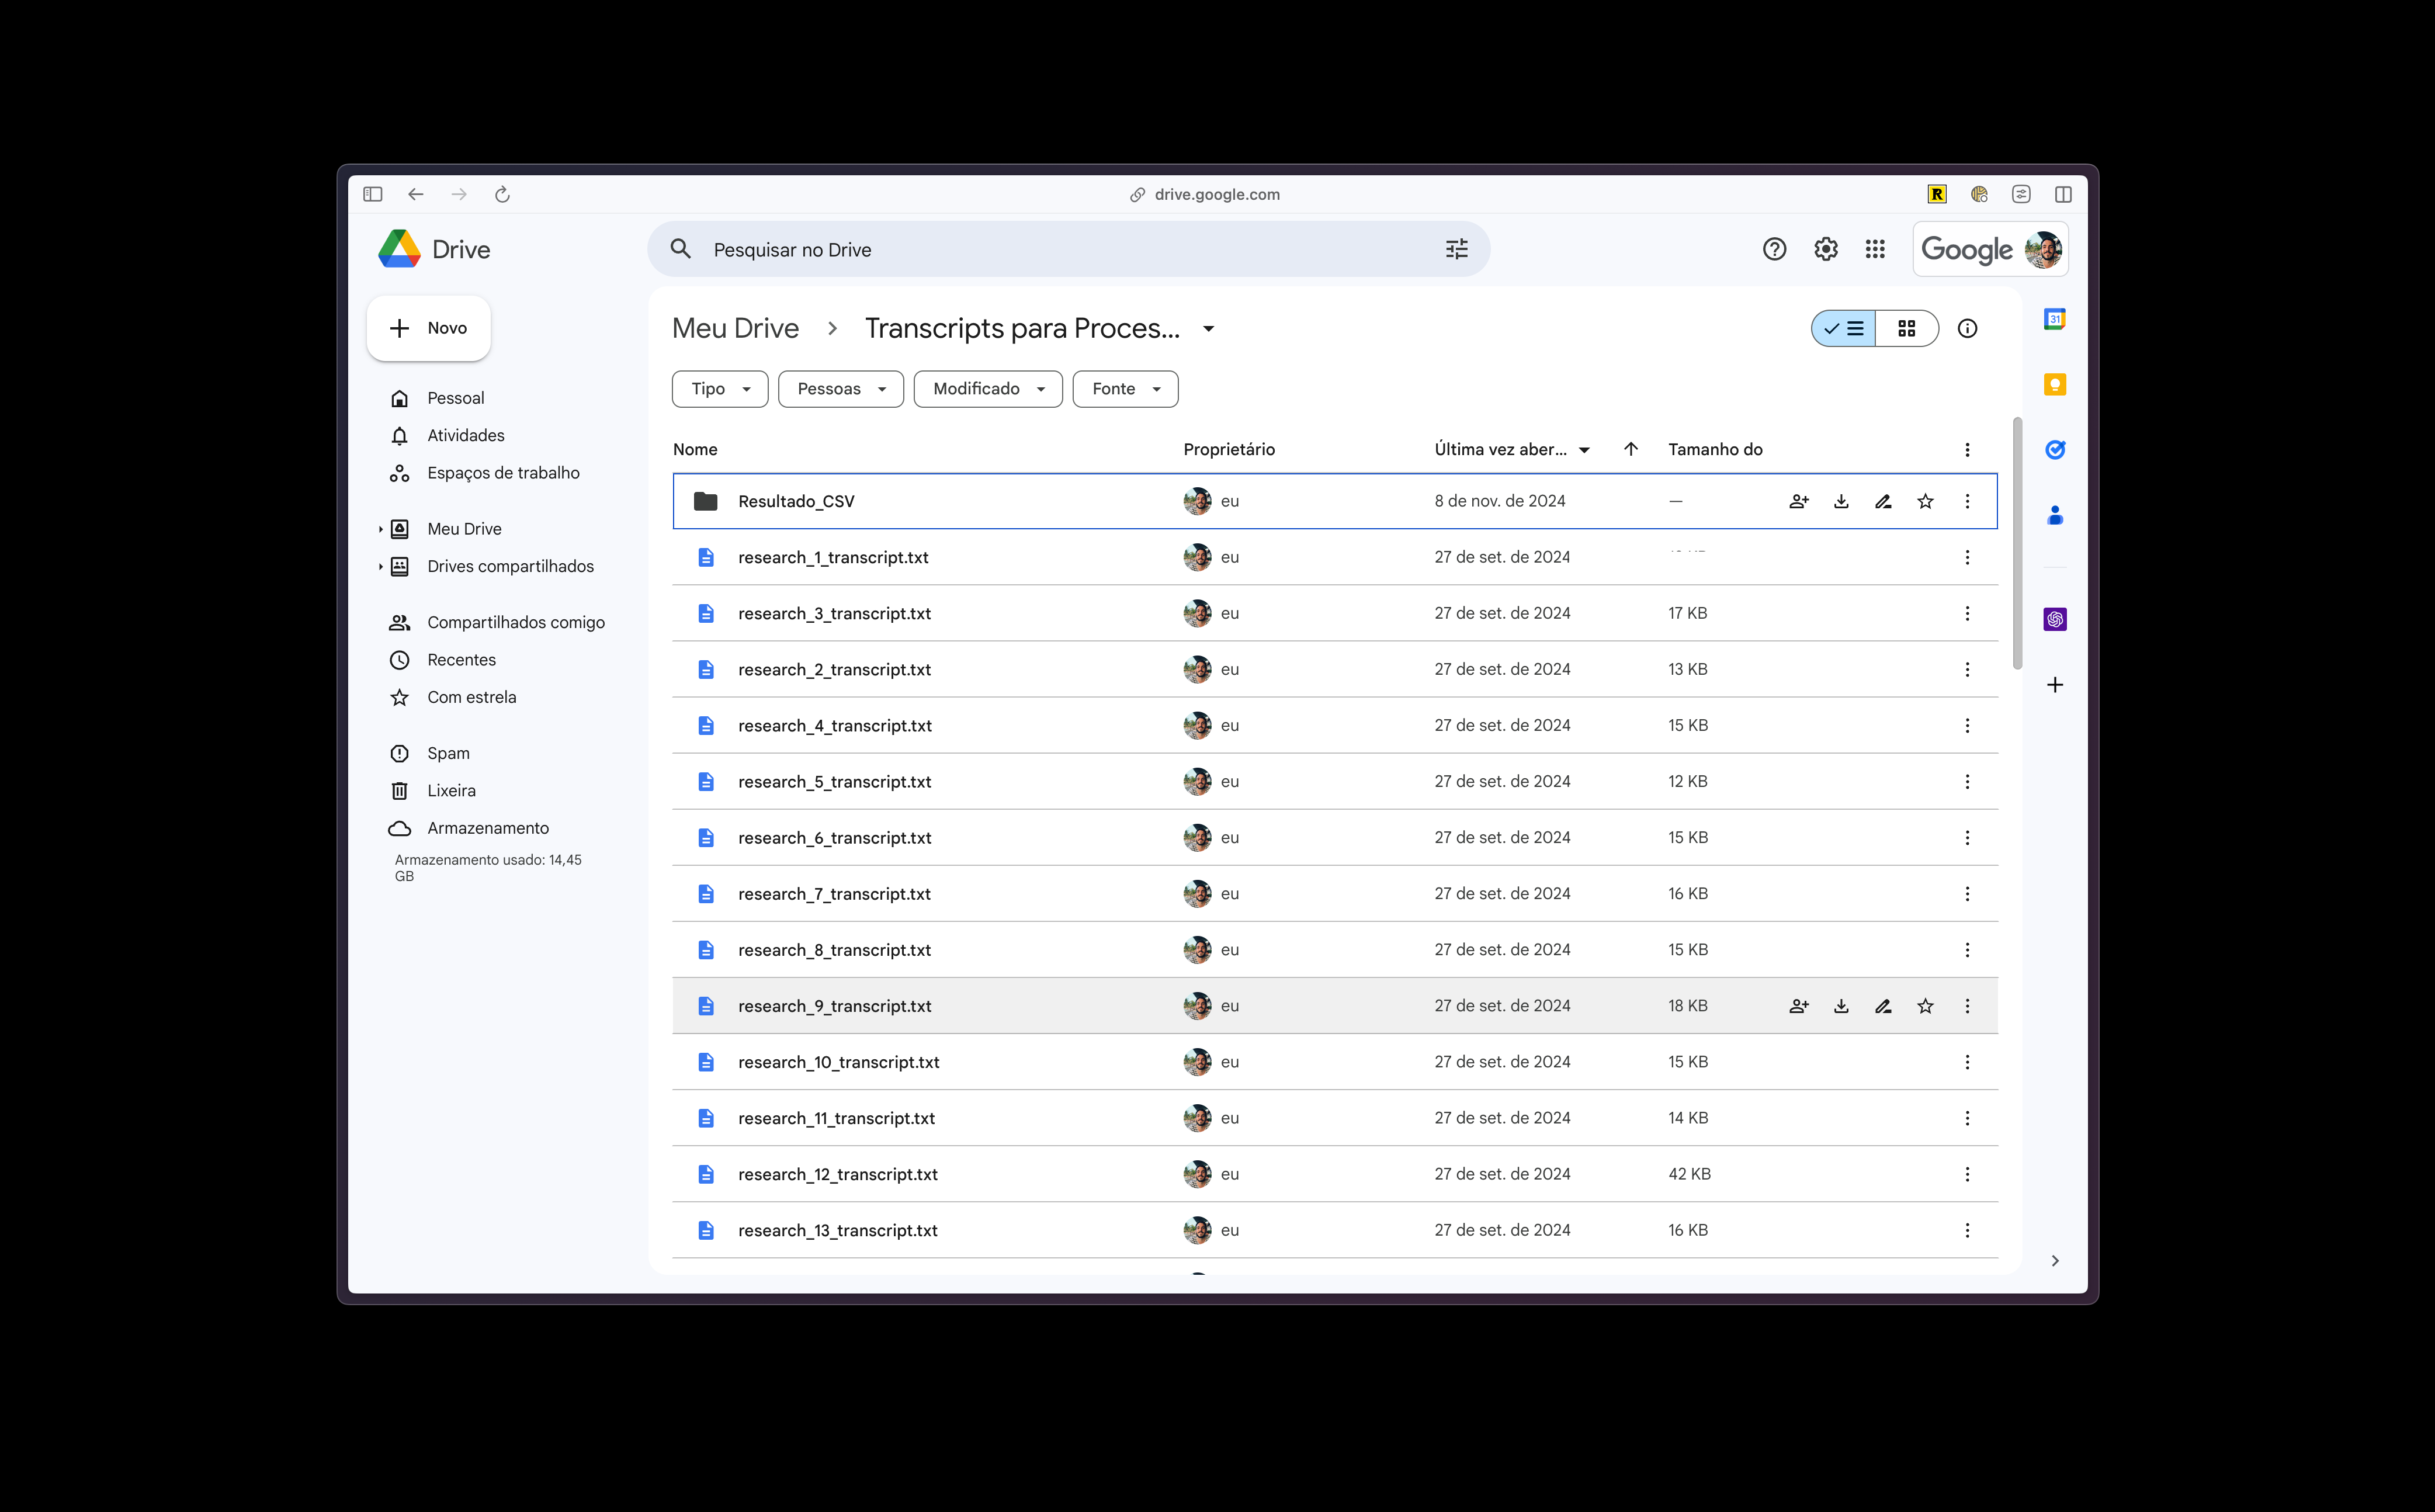Click the drive.google.com address bar
The image size is (2435, 1512).
(1205, 194)
